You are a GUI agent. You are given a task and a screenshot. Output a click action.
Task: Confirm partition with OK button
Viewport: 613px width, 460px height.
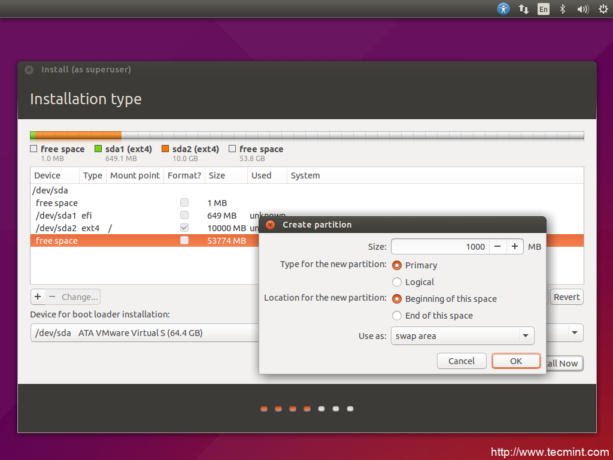[515, 361]
